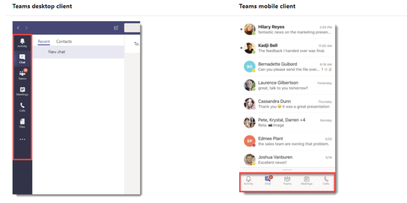Click Edmee Plant's EP avatar
The width and height of the screenshot is (407, 203).
click(x=250, y=141)
